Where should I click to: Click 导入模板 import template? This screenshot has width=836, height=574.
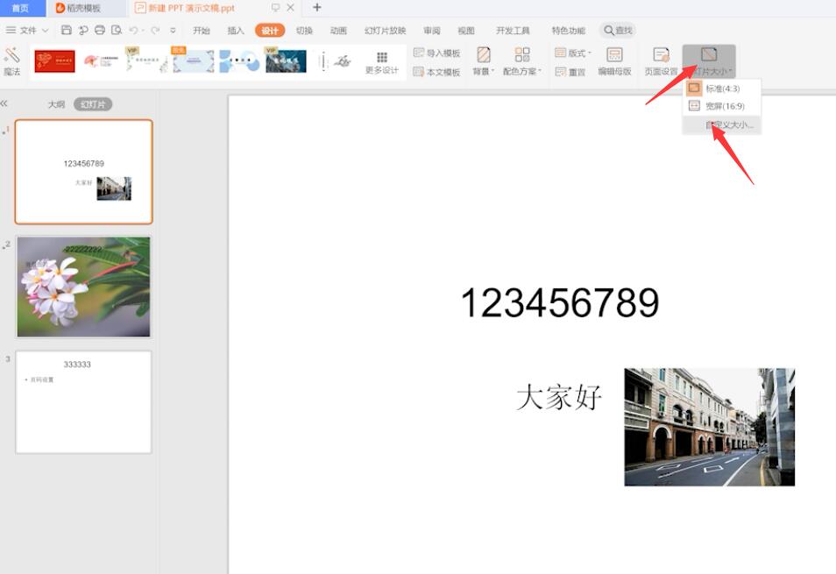point(436,53)
